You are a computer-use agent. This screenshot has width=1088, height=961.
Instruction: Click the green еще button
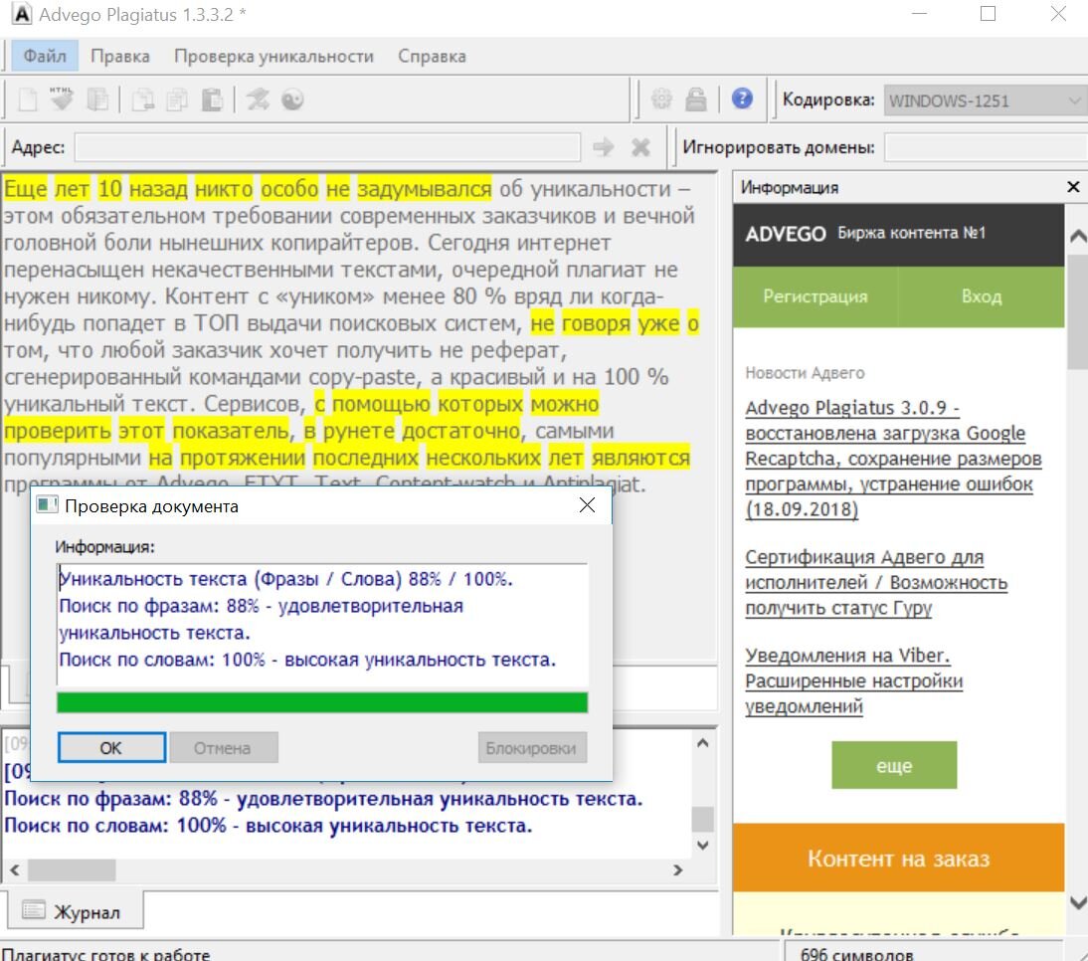(x=894, y=765)
